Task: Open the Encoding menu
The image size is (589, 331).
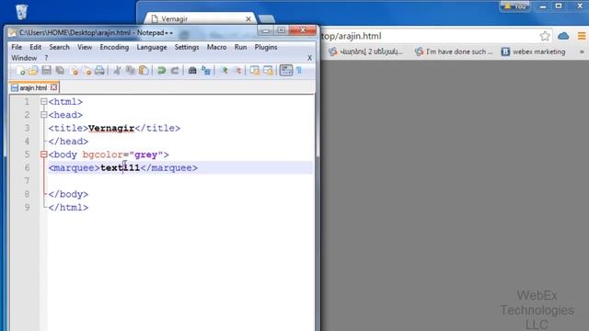Action: [x=114, y=47]
